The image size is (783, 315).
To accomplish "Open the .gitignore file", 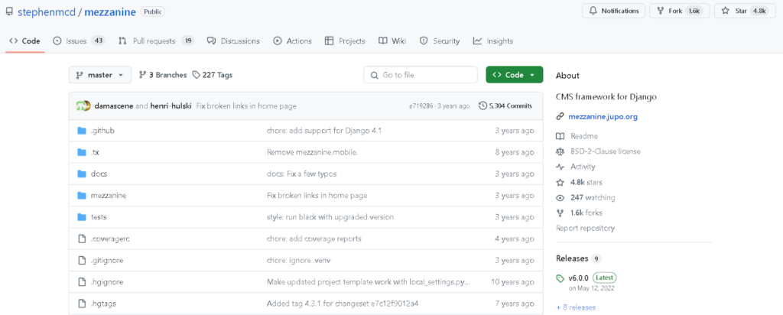I will (x=107, y=261).
